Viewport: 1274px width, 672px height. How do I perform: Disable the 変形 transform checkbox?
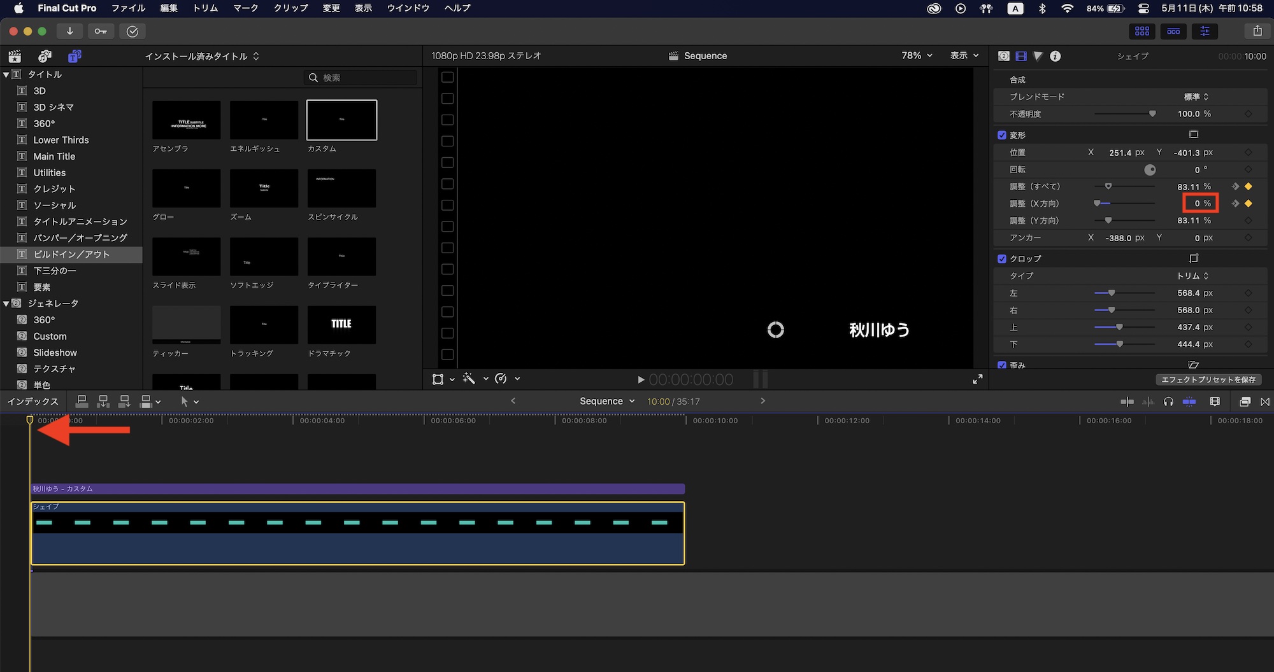(x=1002, y=135)
